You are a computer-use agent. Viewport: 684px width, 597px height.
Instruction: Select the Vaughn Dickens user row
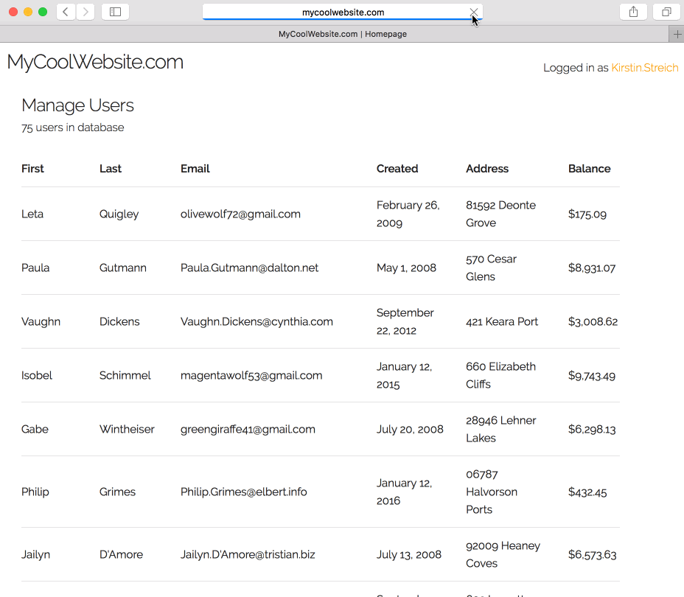pos(320,322)
